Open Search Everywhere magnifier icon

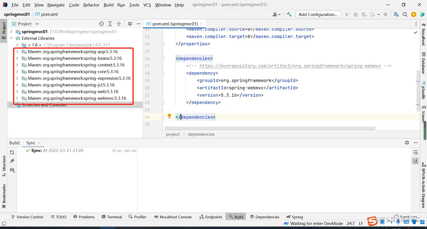[405, 14]
